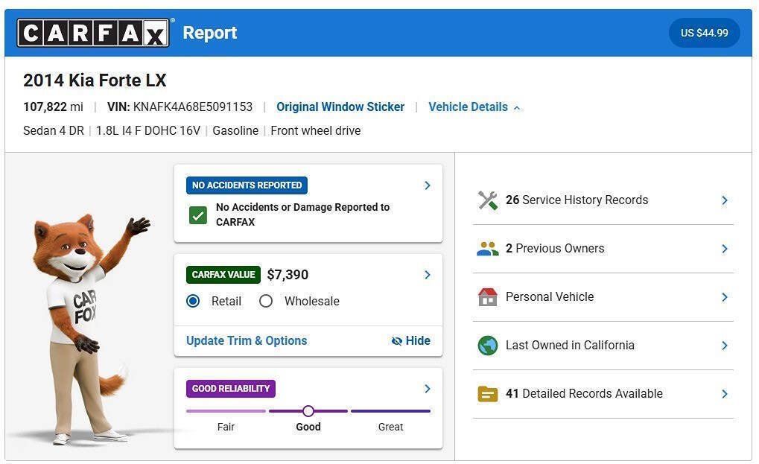Click Update Trim & Options link

pyautogui.click(x=247, y=340)
